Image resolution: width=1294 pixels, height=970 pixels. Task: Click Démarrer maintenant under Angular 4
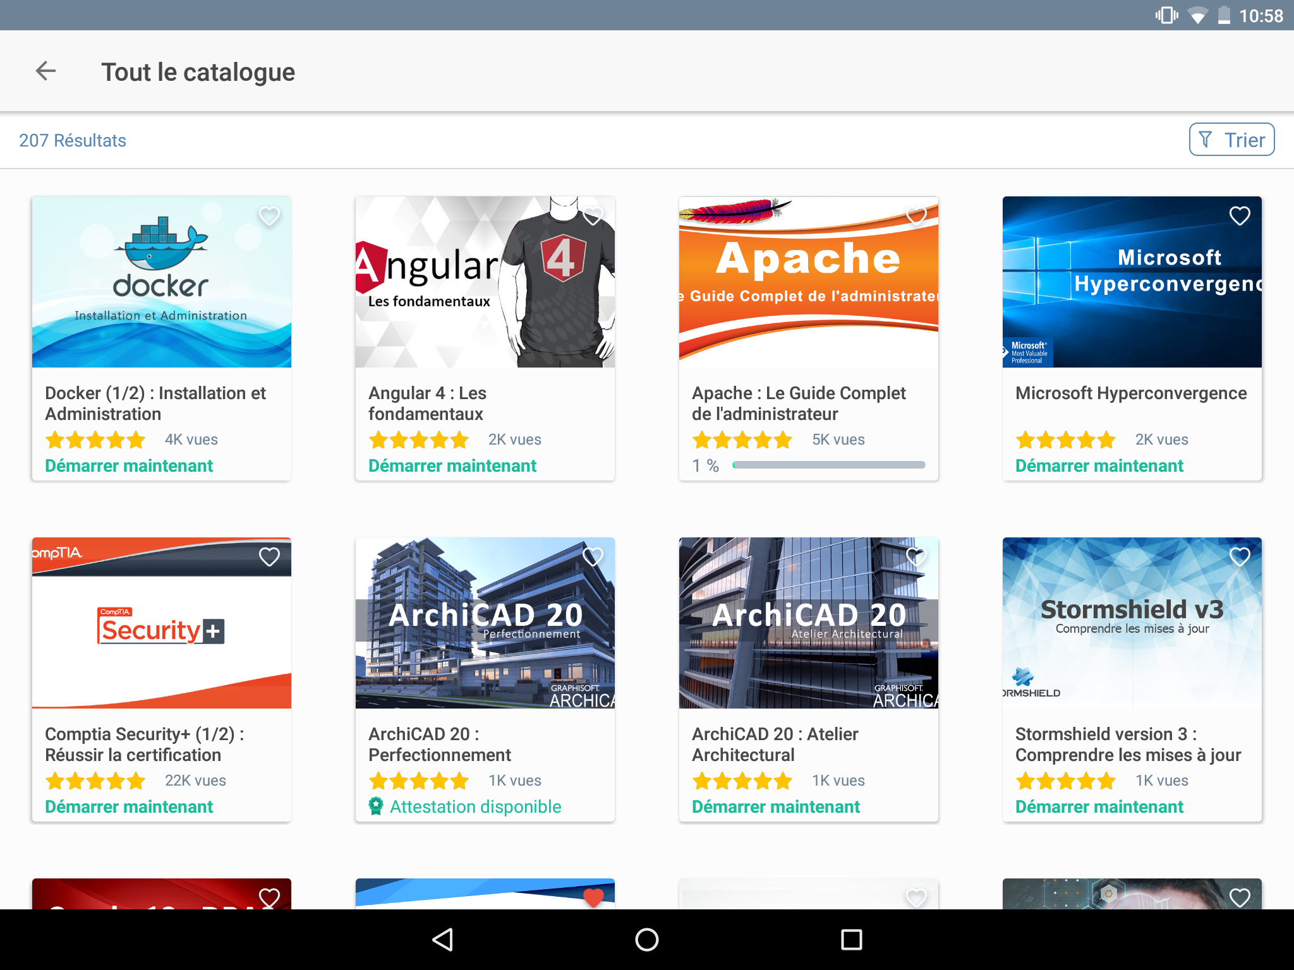coord(452,466)
